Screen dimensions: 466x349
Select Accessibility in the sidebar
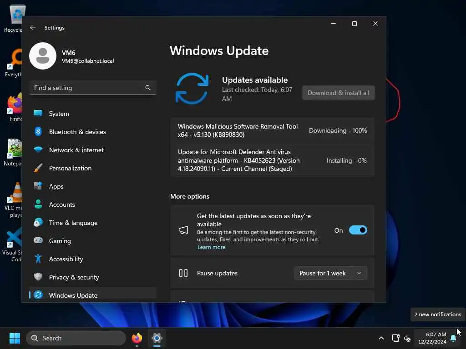point(93,259)
